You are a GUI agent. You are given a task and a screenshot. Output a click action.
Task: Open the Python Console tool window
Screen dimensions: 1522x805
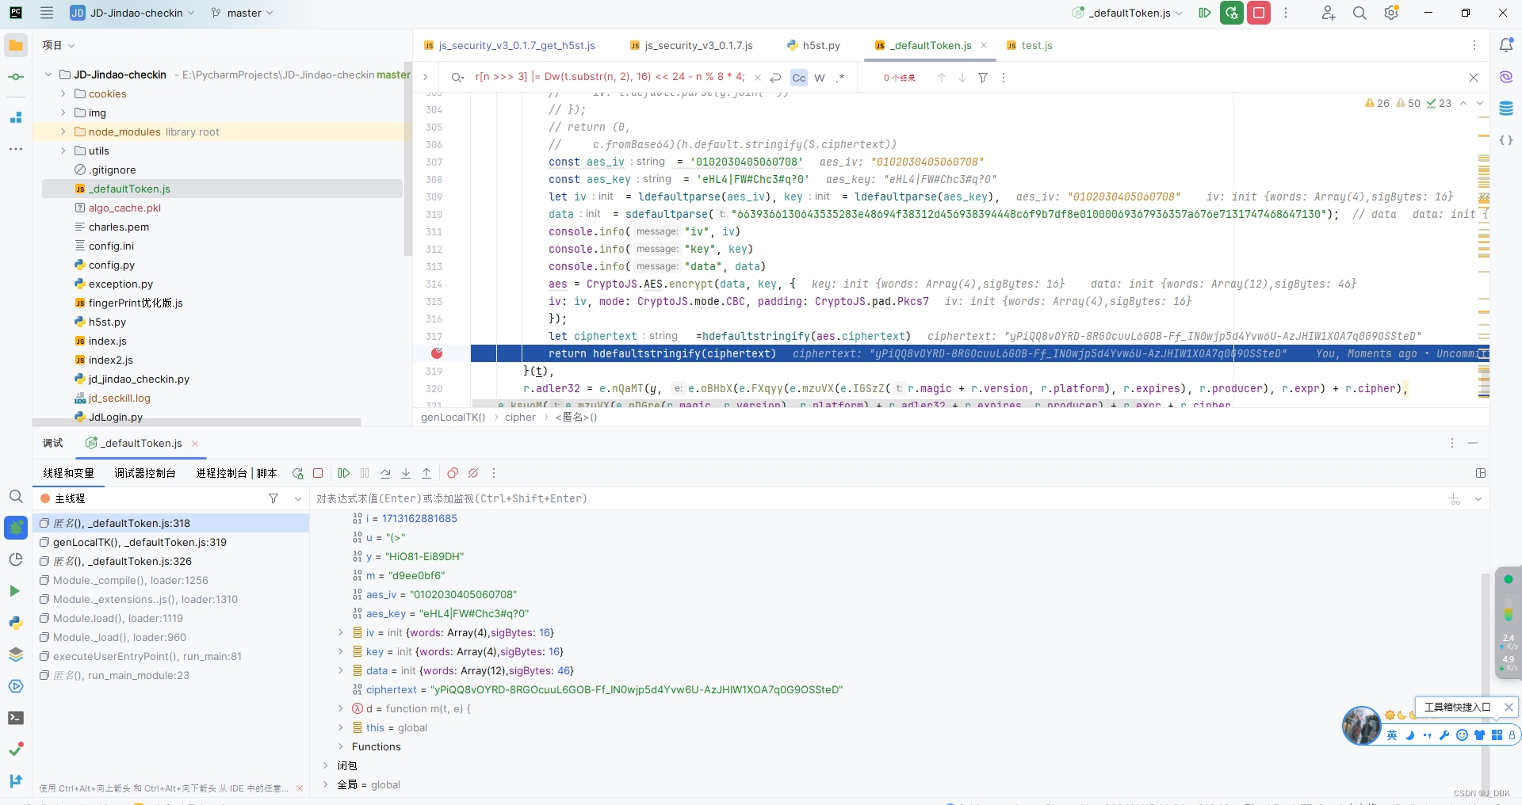point(16,624)
